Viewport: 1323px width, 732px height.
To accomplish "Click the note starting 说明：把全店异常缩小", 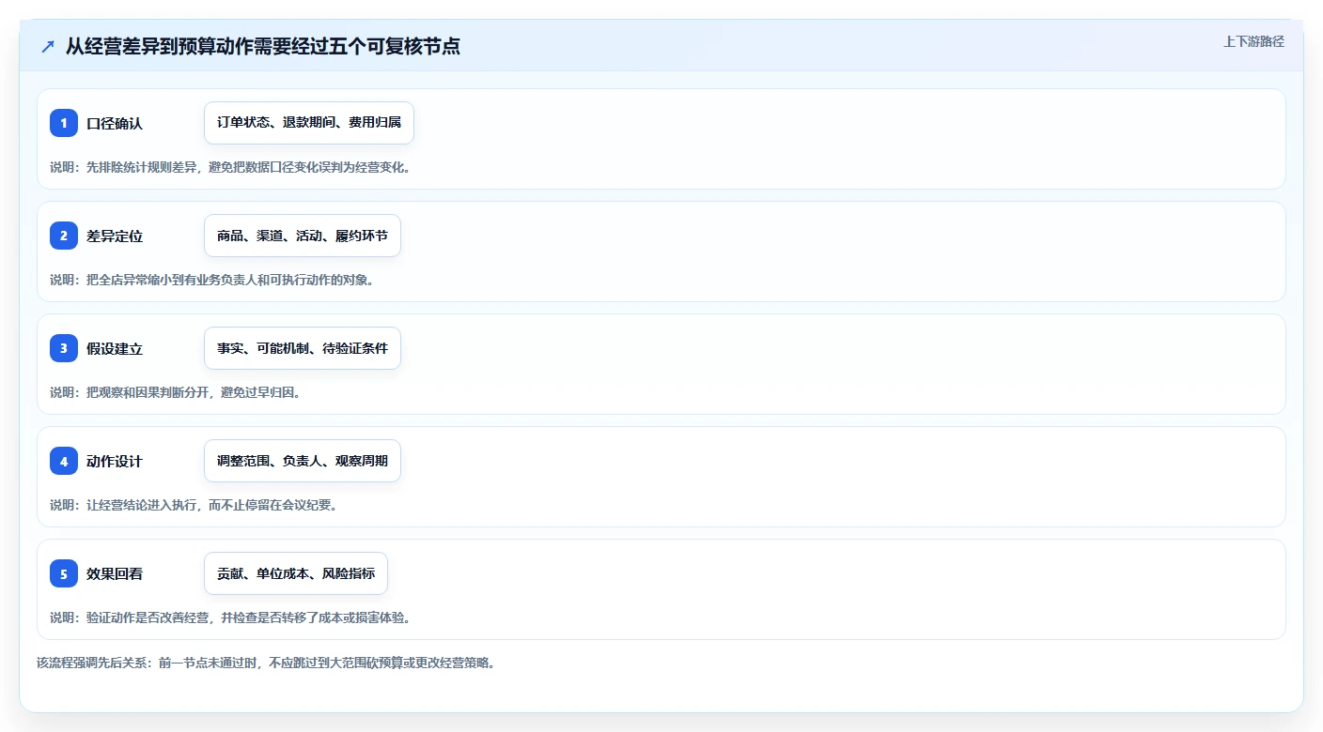I will click(x=211, y=280).
